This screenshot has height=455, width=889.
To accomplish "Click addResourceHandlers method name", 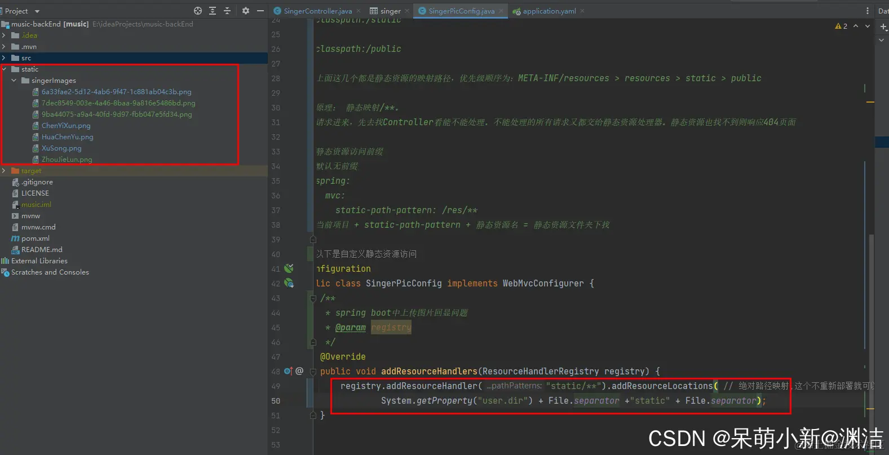I will [x=429, y=371].
